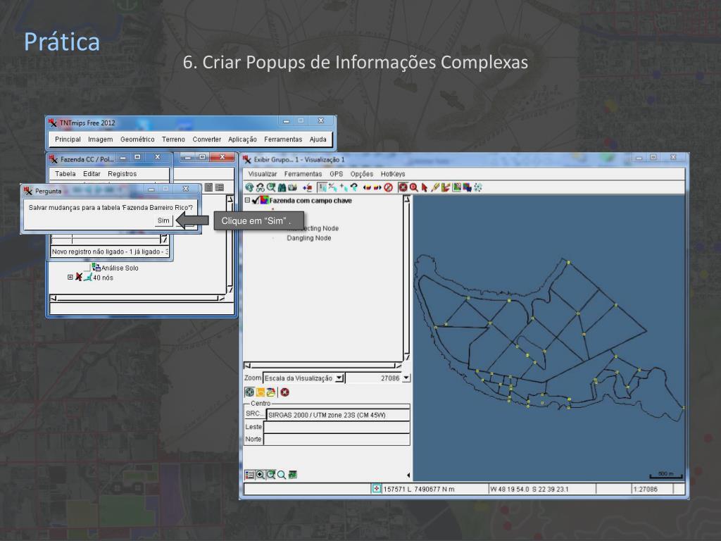721x541 pixels.
Task: Select the Análise Solo tree item
Action: [120, 268]
